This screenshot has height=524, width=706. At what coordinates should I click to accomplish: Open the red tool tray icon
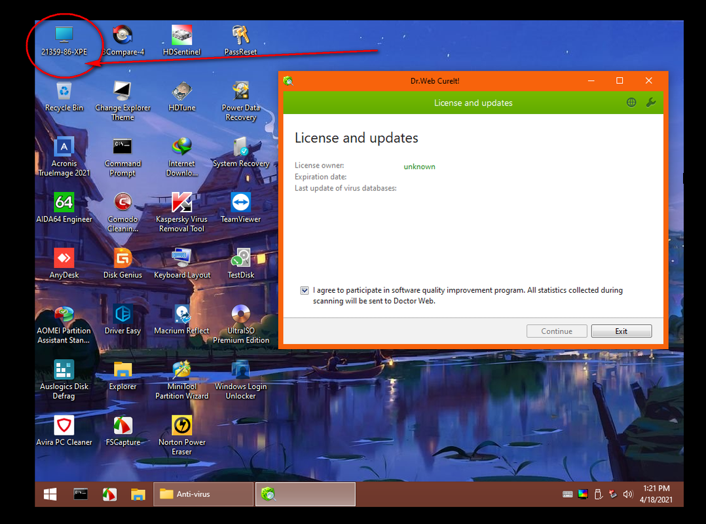613,495
